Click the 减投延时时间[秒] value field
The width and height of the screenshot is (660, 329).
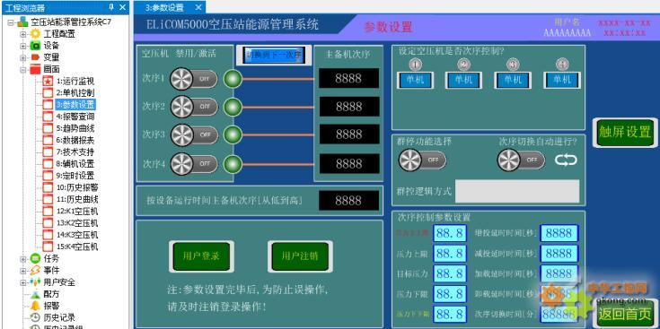559,254
